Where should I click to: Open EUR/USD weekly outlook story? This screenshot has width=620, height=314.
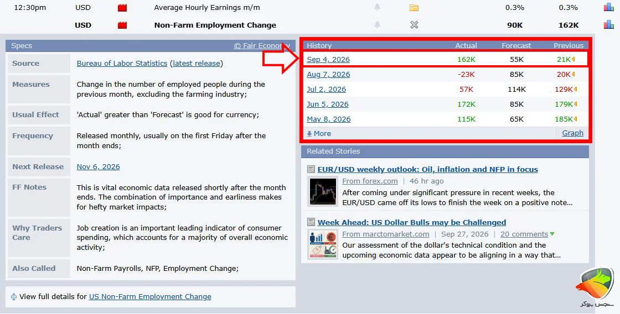[427, 170]
